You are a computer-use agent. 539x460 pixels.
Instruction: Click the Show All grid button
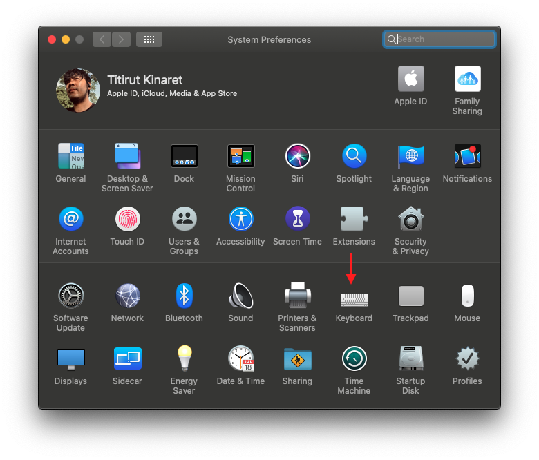point(149,39)
